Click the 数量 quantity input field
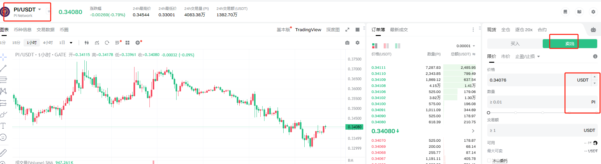Viewport: 601px width, 164px height. click(x=526, y=102)
